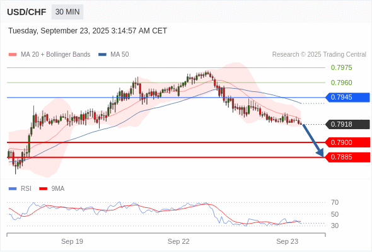Image resolution: width=372 pixels, height=252 pixels.
Task: Click the Sep 23 date axis label
Action: coord(287,241)
